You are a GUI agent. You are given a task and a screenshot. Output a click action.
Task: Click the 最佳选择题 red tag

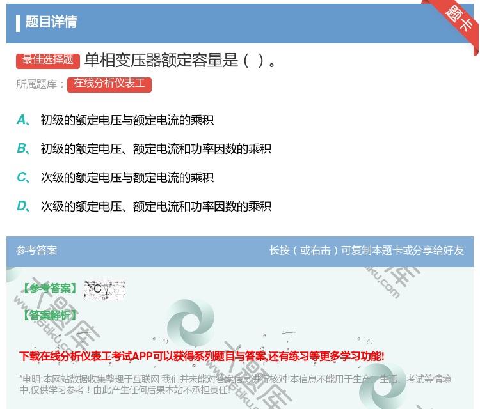coord(48,60)
